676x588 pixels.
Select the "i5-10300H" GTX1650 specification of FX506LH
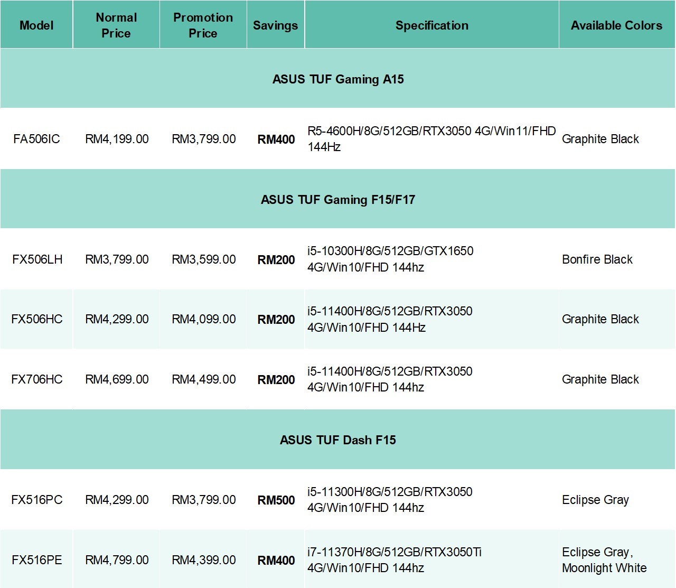(x=390, y=259)
